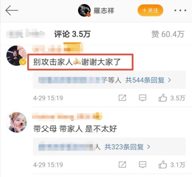Screen dimensions: 192x177
Task: Switch to the 赞 60.4万 tab
Action: click(x=168, y=34)
